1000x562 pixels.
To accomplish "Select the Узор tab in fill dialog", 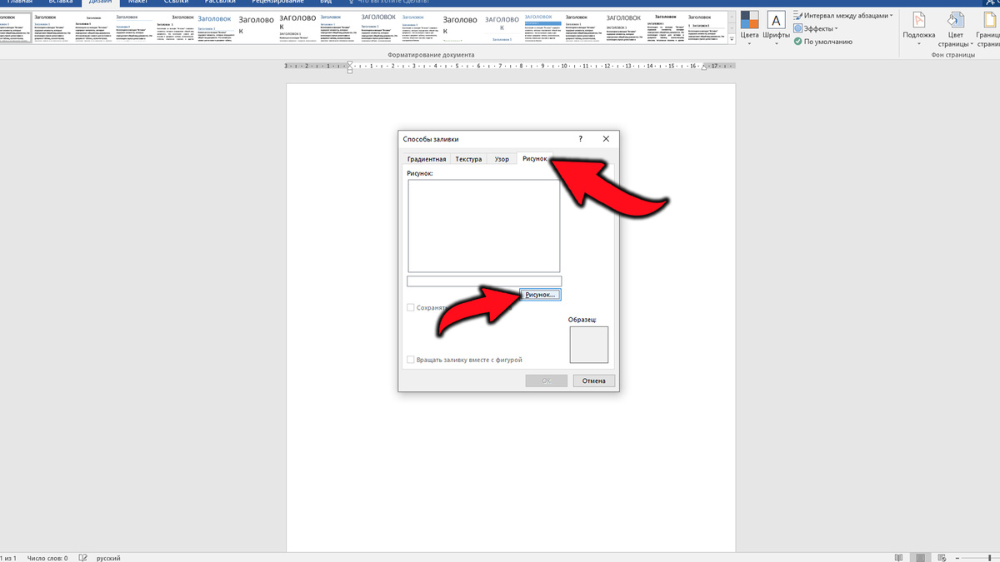I will click(x=502, y=159).
